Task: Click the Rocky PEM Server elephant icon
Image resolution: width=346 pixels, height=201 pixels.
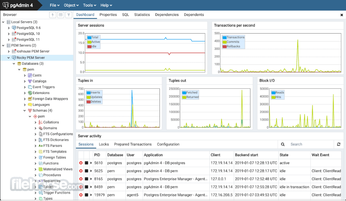Action: (x=14, y=57)
